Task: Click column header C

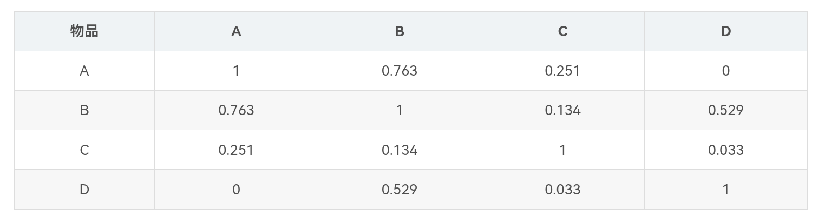Action: 562,31
